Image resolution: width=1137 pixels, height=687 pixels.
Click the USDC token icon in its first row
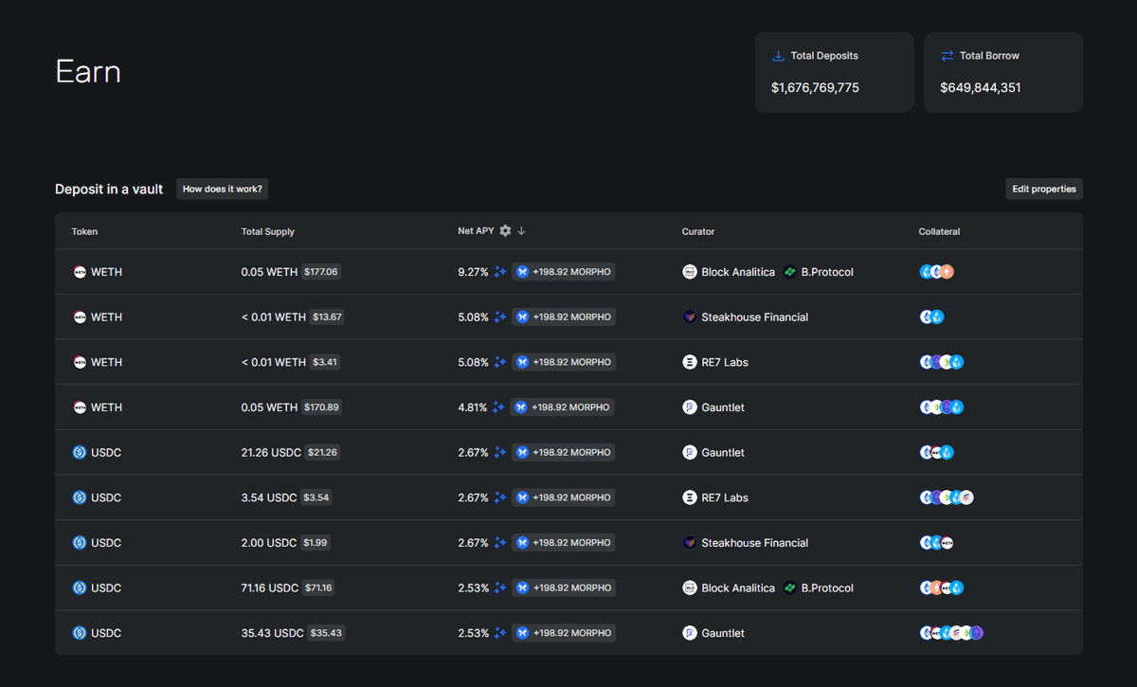[80, 452]
